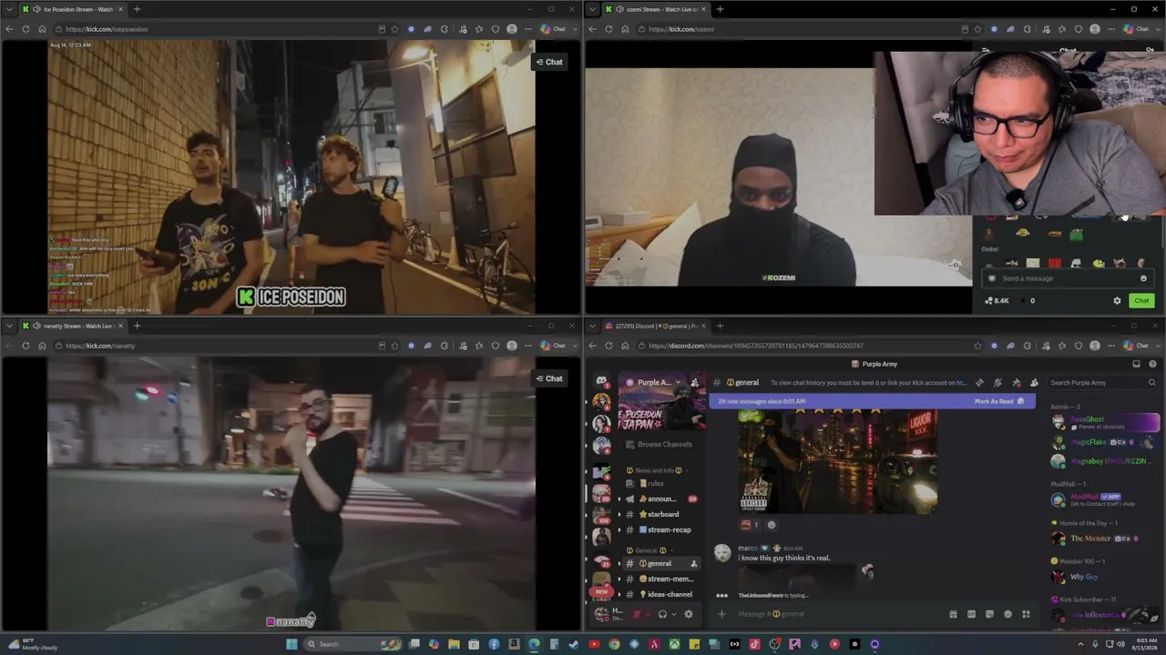Image resolution: width=1166 pixels, height=655 pixels.
Task: Refresh the nanatty stream page
Action: click(26, 346)
